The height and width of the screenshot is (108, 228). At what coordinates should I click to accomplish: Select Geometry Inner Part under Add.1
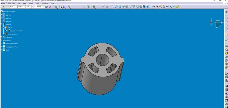(x=16, y=31)
